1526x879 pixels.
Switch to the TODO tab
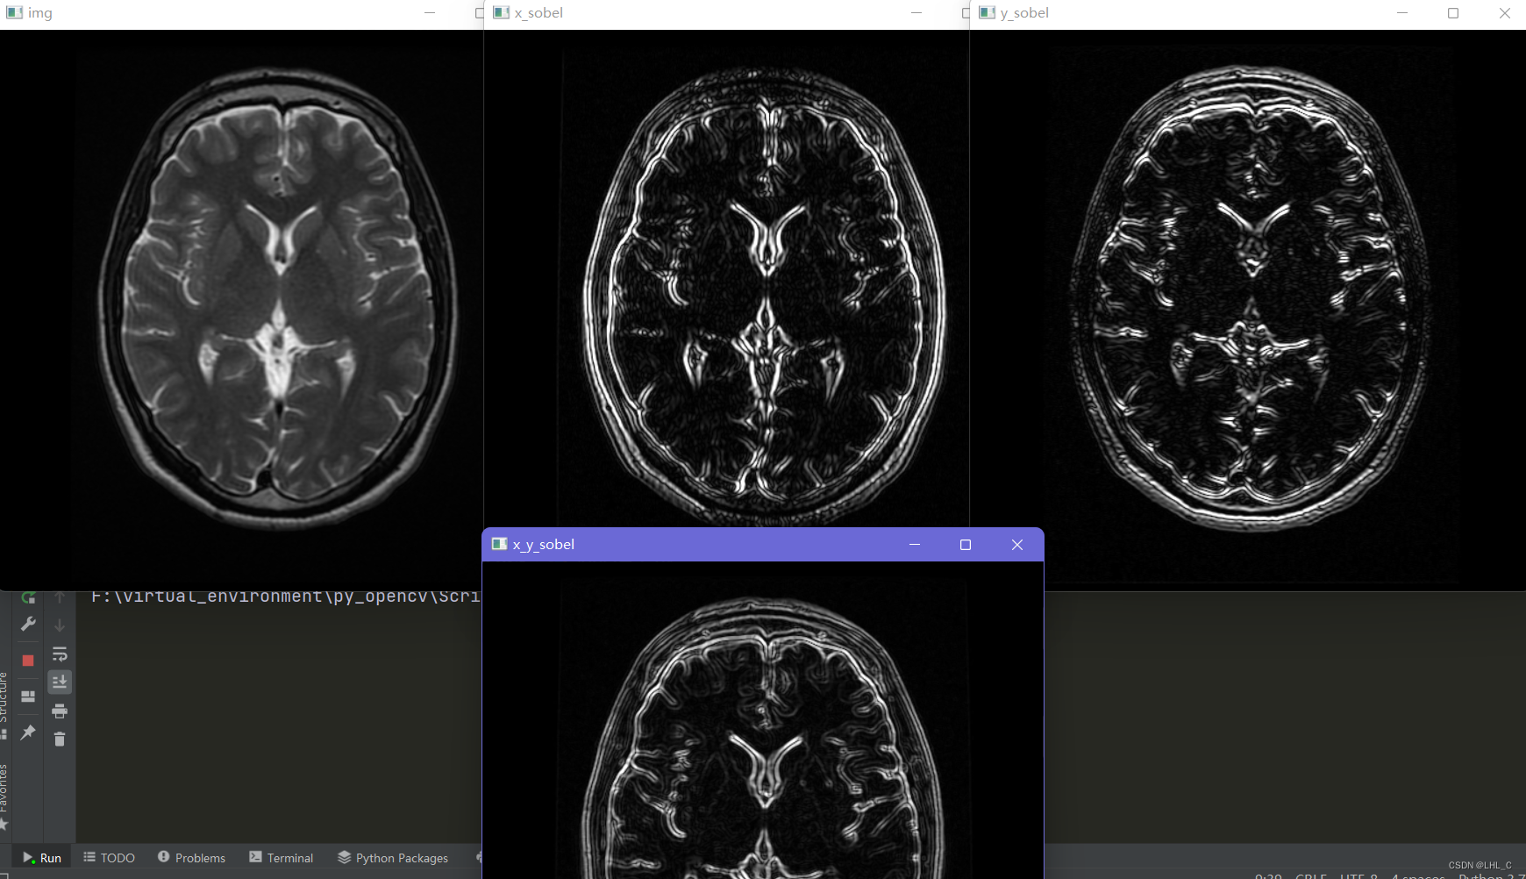[110, 858]
